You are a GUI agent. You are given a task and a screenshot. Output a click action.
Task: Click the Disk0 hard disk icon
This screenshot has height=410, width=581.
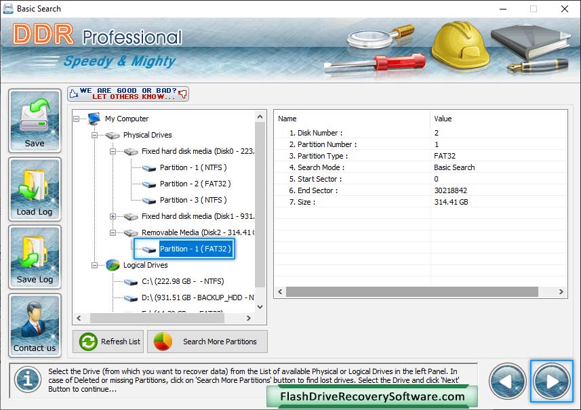pos(131,152)
